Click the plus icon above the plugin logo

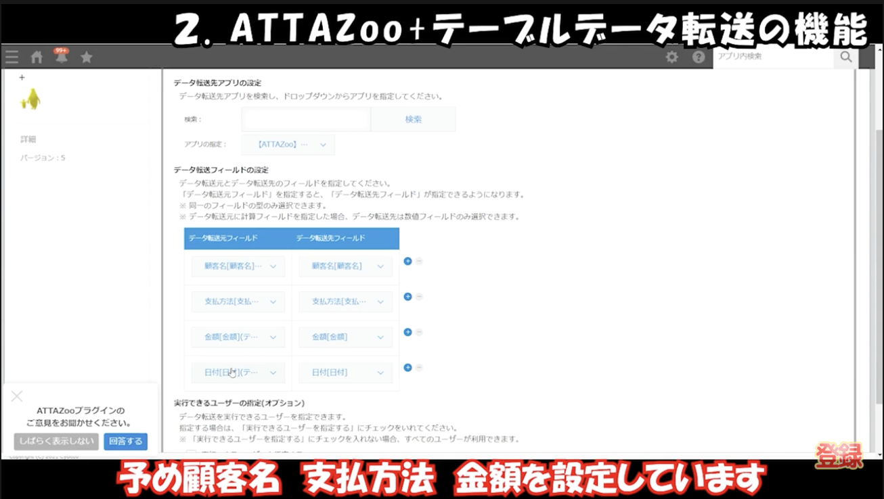(x=22, y=77)
